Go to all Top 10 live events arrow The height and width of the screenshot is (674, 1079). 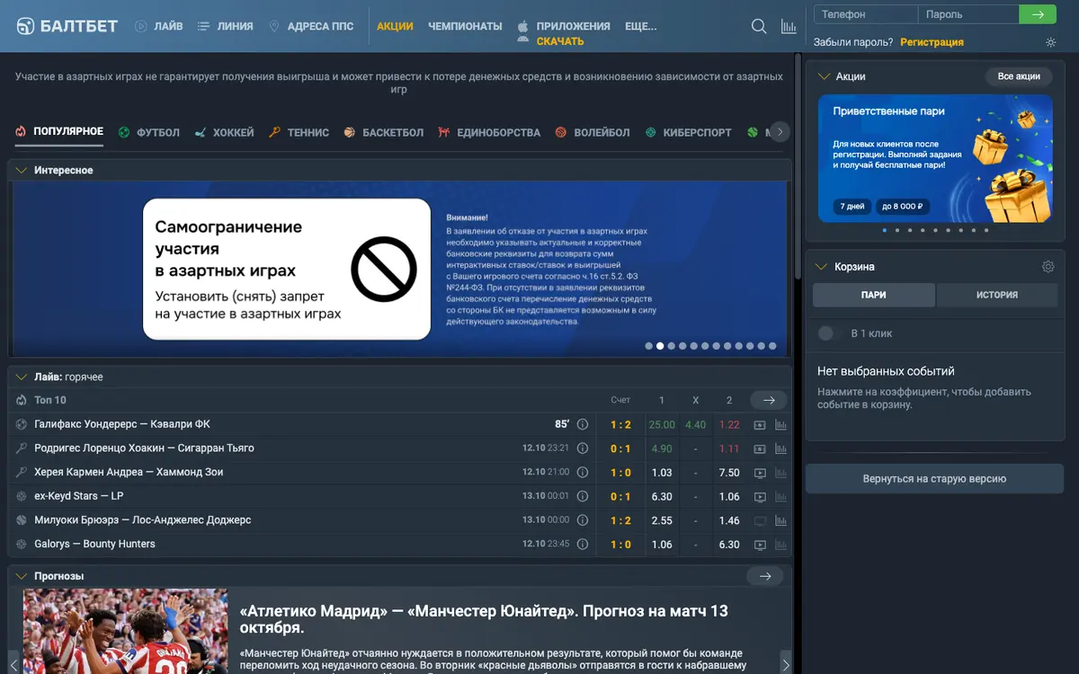click(769, 400)
